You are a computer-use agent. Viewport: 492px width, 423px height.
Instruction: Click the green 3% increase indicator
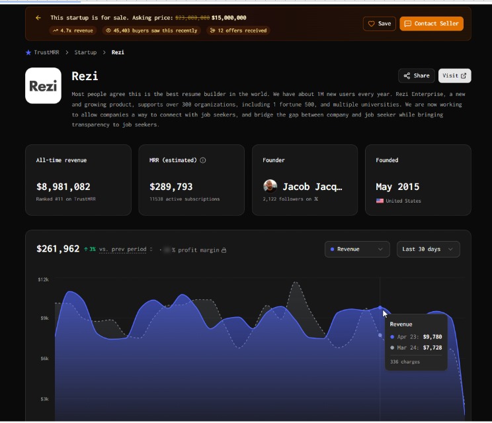[90, 250]
